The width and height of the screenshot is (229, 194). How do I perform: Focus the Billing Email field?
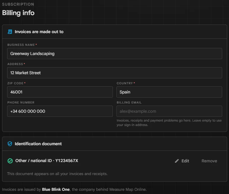(169, 111)
